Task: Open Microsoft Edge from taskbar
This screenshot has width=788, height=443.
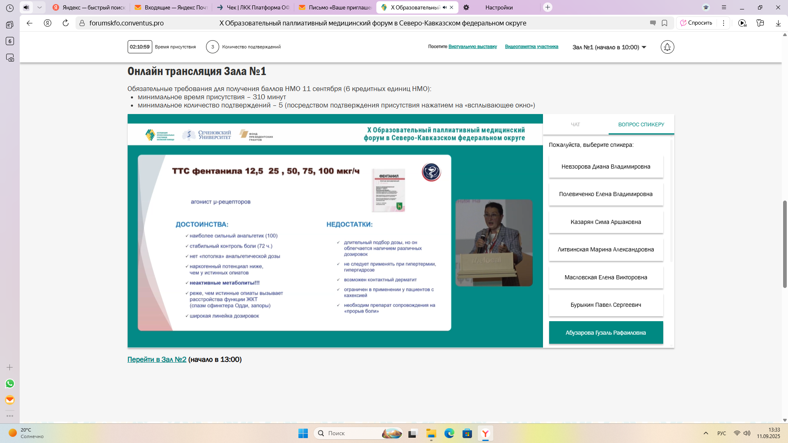Action: pos(449,433)
